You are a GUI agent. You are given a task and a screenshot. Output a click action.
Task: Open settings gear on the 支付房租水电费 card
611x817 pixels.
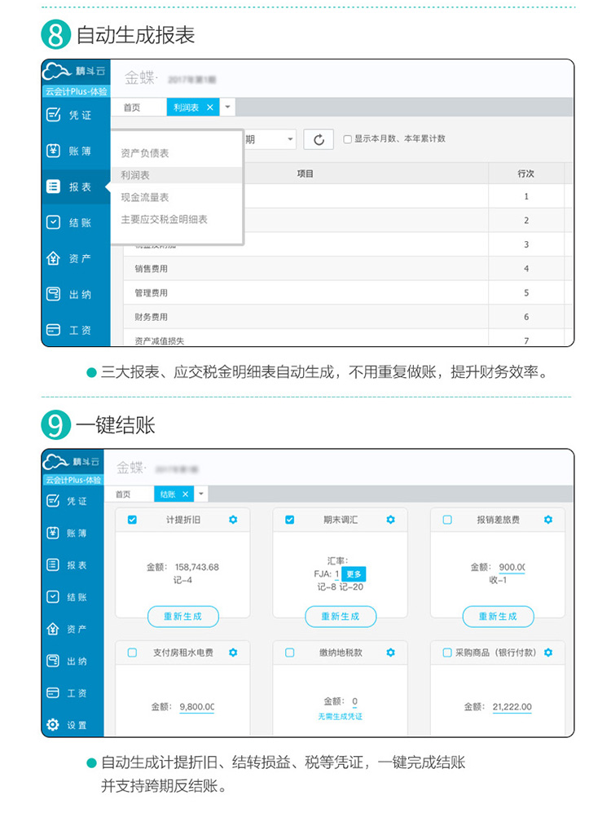[x=233, y=652]
